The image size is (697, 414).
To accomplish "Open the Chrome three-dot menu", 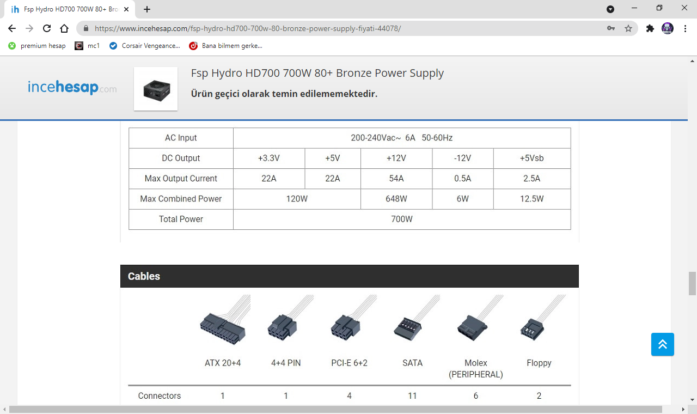I will click(685, 28).
